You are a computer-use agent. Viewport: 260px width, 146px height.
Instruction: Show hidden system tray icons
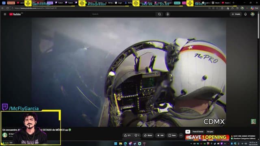(191, 144)
